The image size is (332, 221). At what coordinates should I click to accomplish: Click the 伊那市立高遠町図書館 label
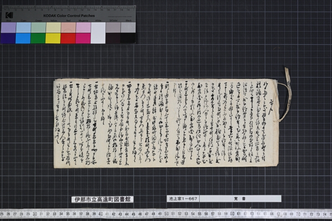(x=102, y=199)
